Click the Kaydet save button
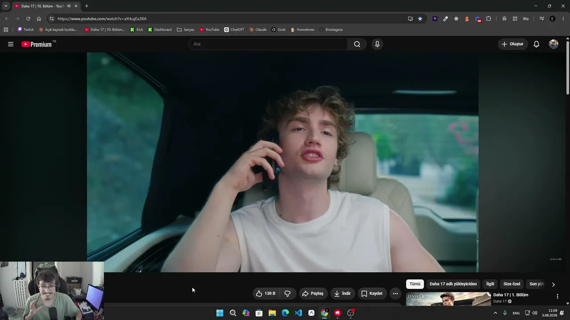The height and width of the screenshot is (320, 570). point(372,293)
